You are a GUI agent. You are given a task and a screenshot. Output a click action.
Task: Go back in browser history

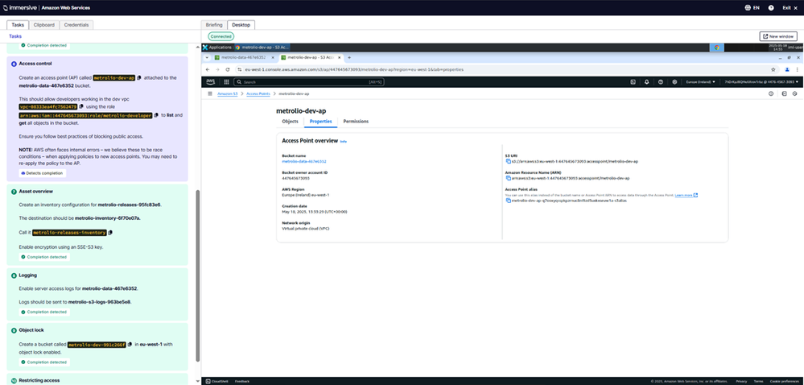tap(208, 69)
